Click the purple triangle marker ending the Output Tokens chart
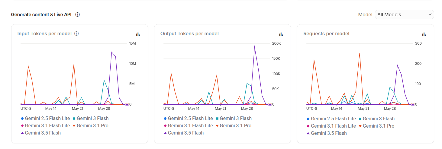 270,104
